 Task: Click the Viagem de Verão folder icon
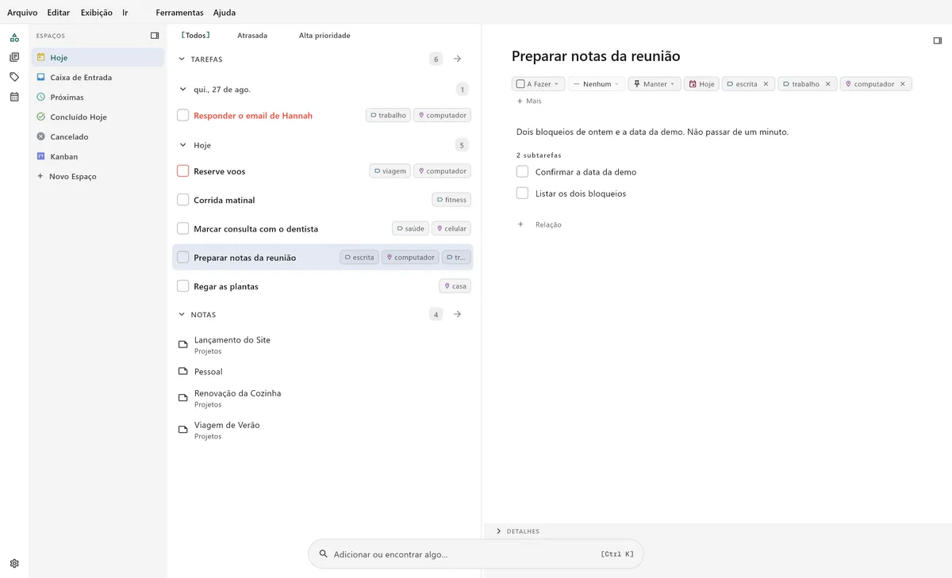182,430
